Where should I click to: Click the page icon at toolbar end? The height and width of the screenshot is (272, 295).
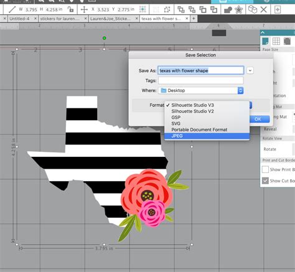pos(278,9)
